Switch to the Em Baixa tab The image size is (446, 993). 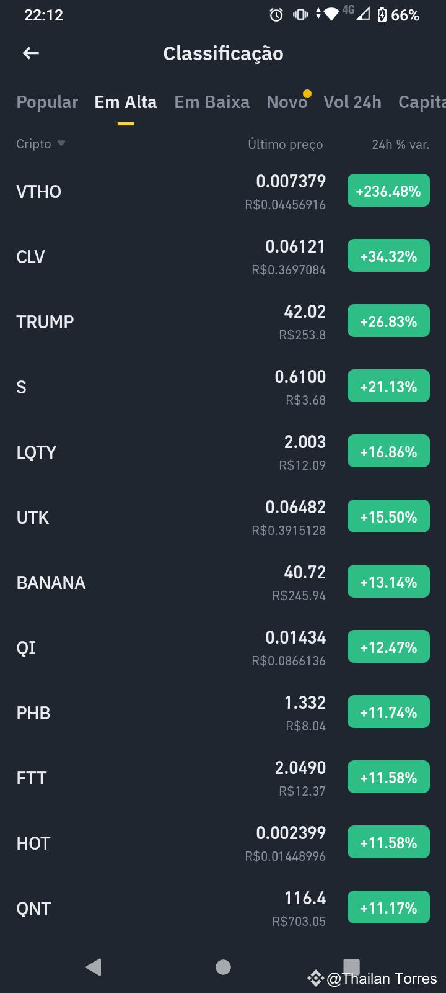(212, 102)
